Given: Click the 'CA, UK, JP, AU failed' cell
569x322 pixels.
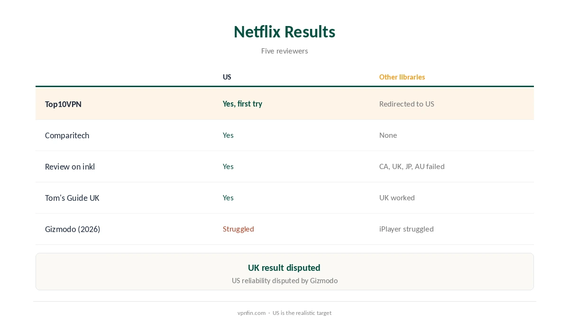Looking at the screenshot, I should (x=412, y=166).
